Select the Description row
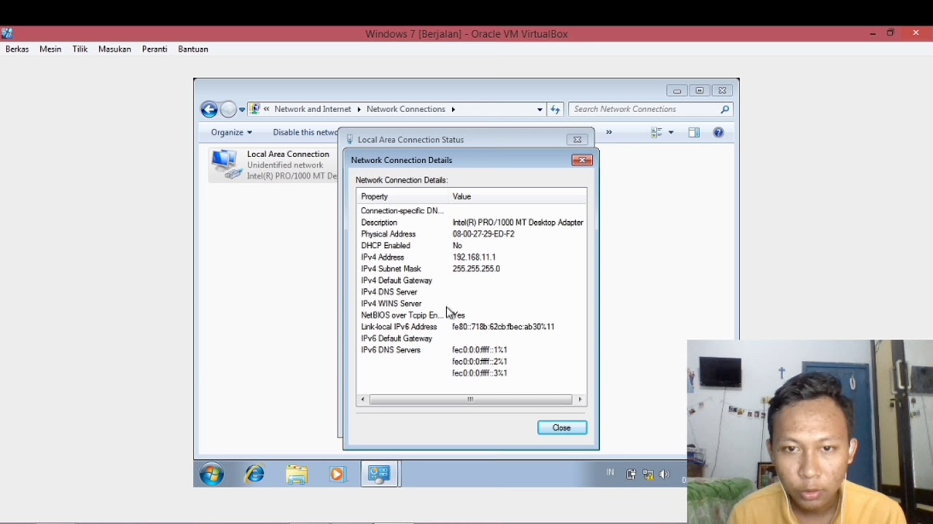933x524 pixels. [x=471, y=223]
